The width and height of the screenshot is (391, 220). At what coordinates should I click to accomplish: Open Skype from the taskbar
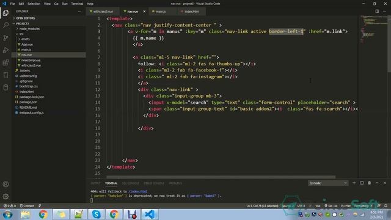97,215
